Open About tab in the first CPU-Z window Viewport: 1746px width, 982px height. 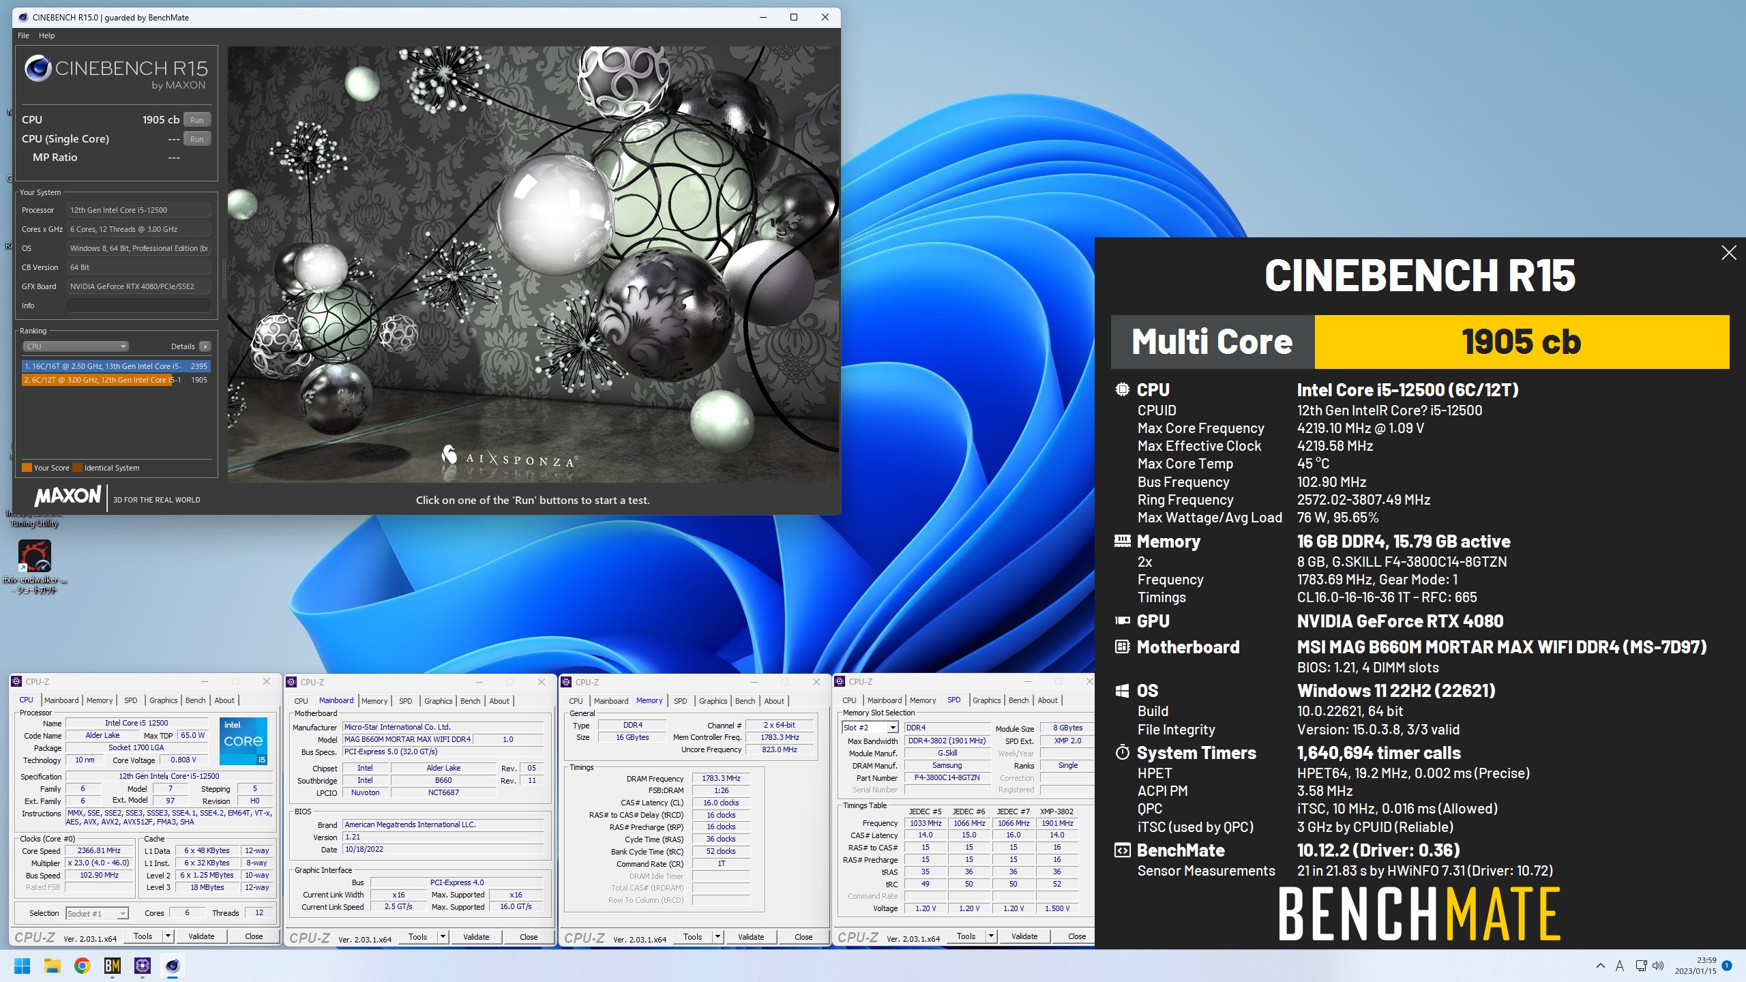click(224, 700)
